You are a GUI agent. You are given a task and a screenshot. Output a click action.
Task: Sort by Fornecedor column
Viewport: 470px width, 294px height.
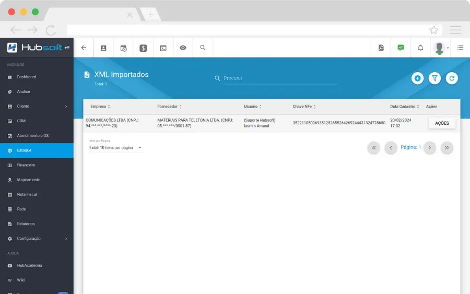(x=169, y=107)
